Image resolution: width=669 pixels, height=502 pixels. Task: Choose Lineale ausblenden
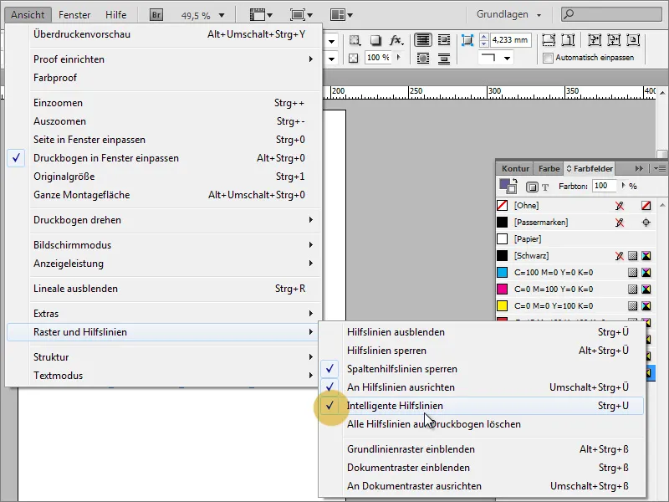163,289
